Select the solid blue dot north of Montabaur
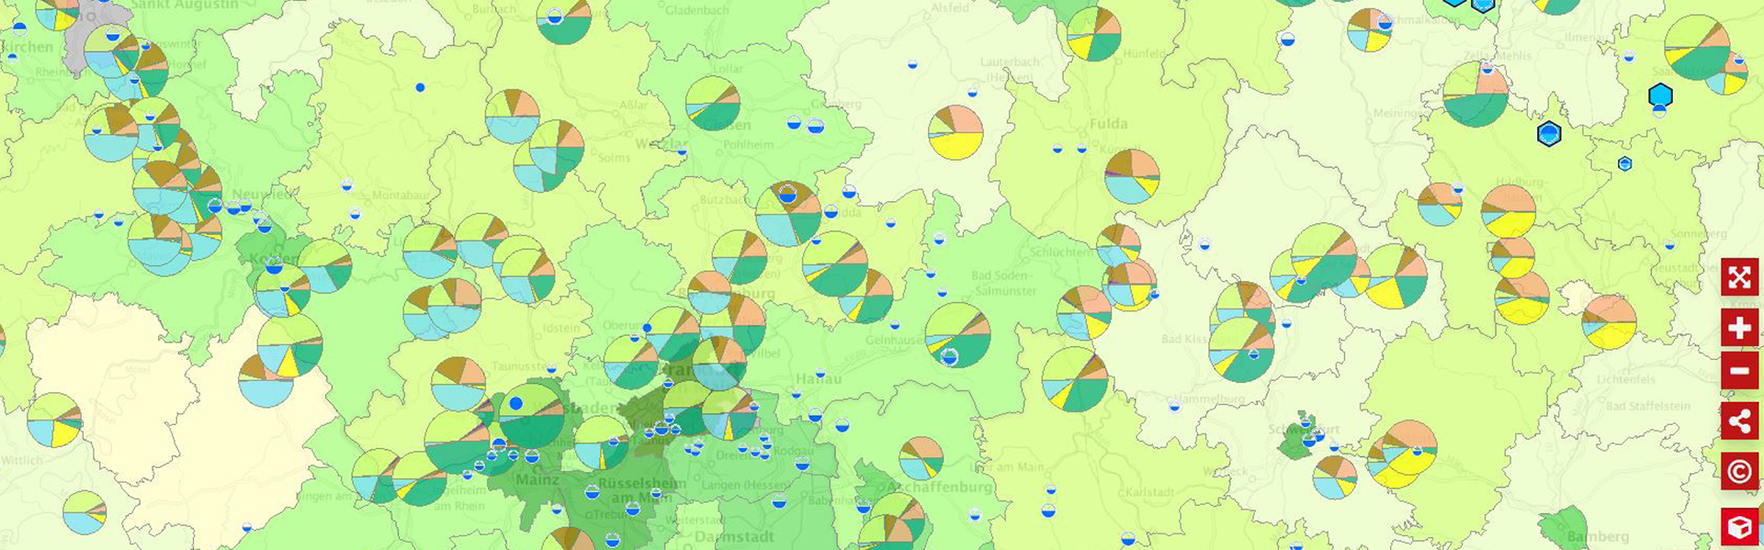This screenshot has height=550, width=1764. [420, 87]
